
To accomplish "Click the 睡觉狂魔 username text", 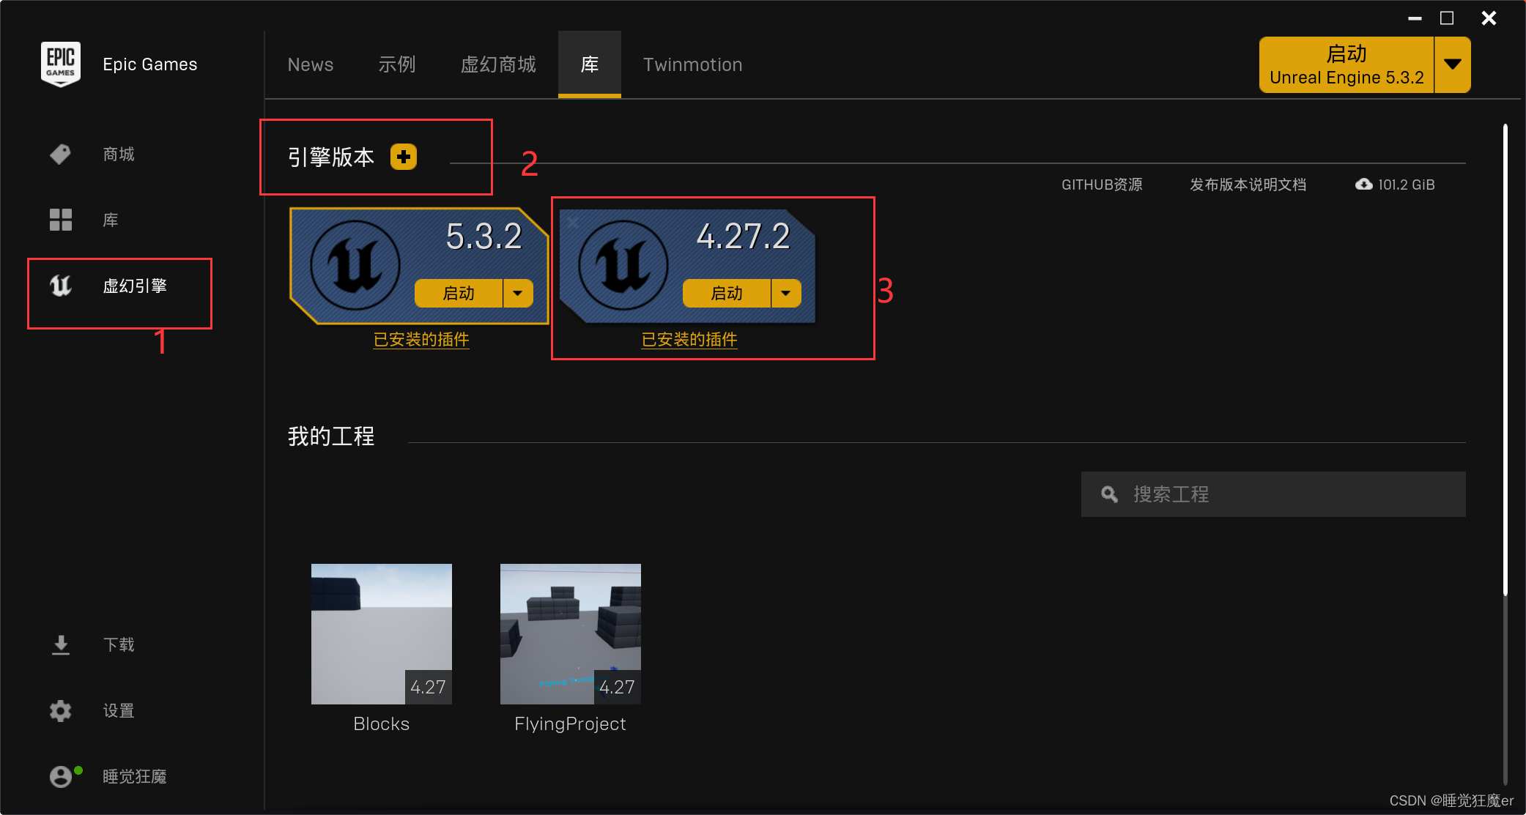I will pos(135,777).
